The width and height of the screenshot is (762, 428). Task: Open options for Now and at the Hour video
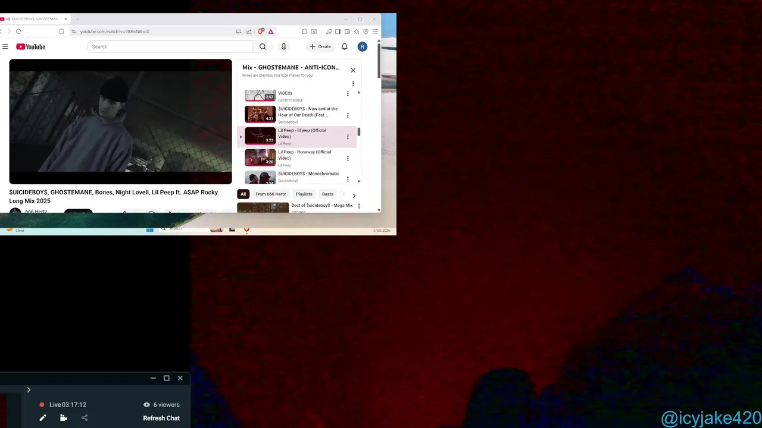(348, 115)
